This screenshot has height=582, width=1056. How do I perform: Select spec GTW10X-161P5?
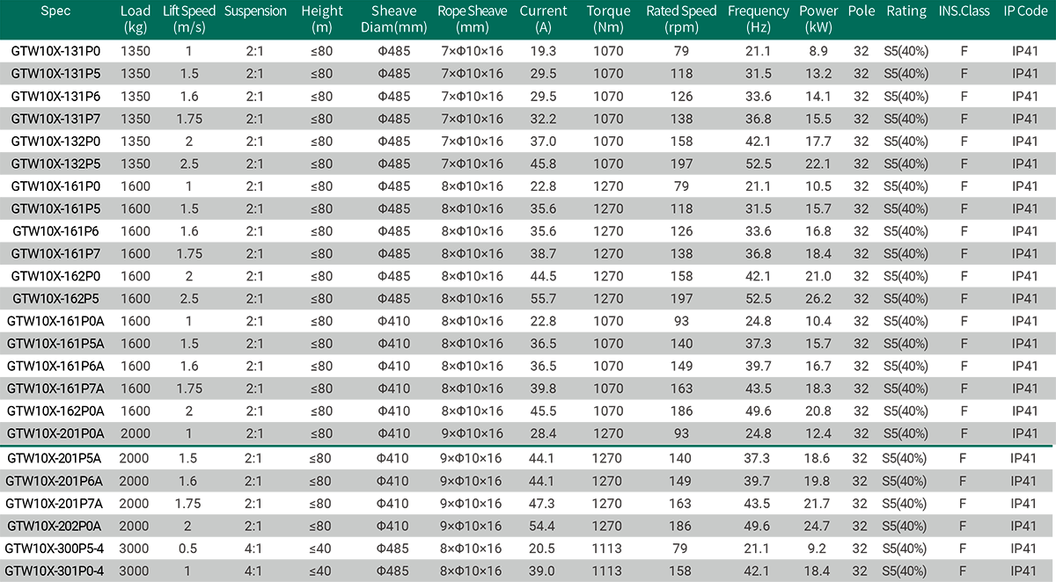point(55,208)
